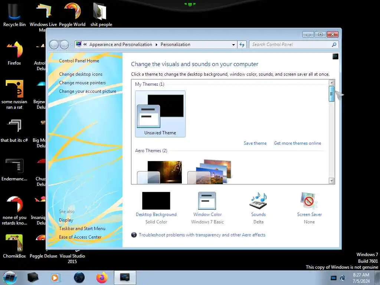Refresh the Control Panel address bar
The image size is (380, 285).
pyautogui.click(x=242, y=45)
